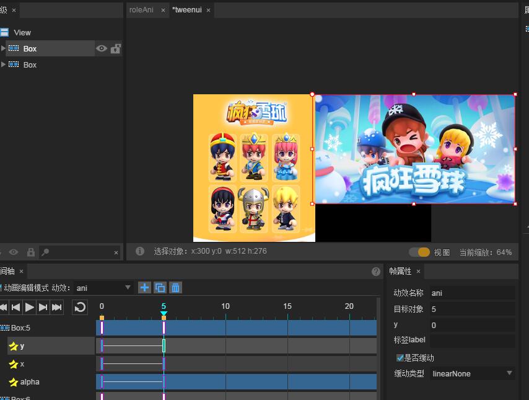Focus the hierarchy search field
This screenshot has width=529, height=400.
(x=80, y=252)
